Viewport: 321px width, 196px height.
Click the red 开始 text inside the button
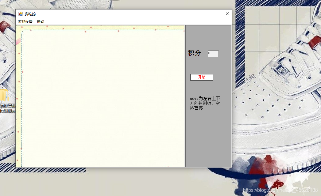point(202,77)
